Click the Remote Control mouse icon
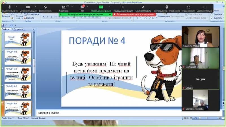Viewport: 226px width, 127px height. (x=166, y=7)
